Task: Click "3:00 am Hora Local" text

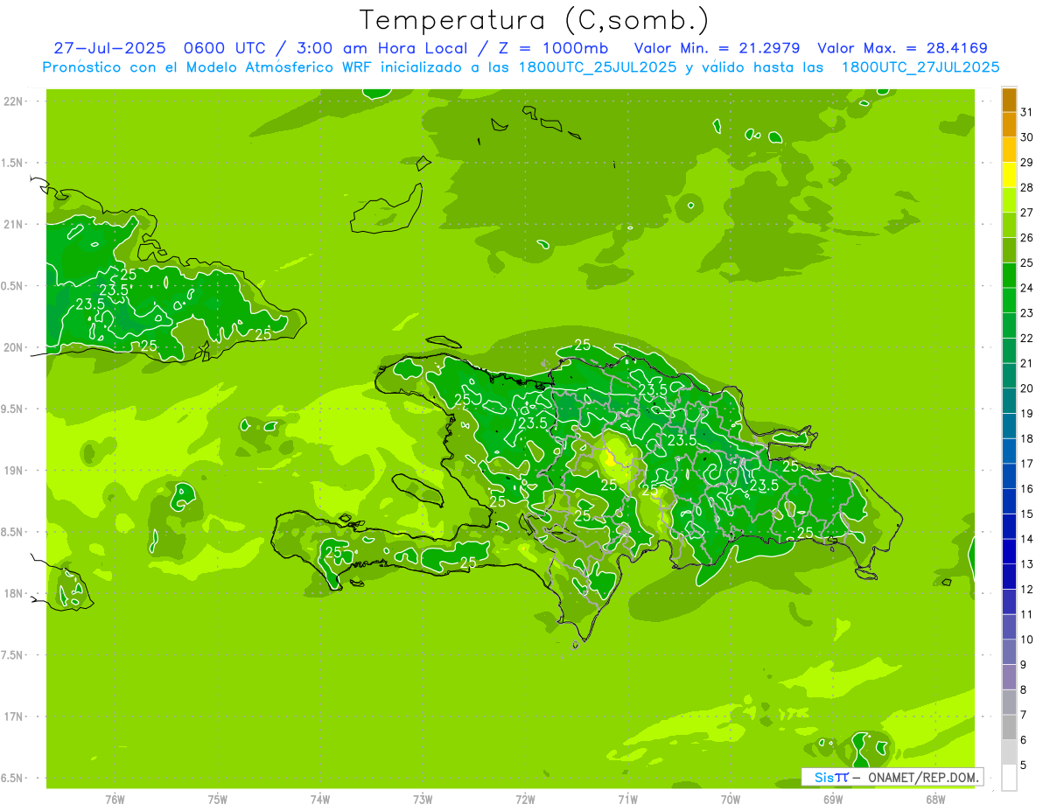Action: click(380, 48)
